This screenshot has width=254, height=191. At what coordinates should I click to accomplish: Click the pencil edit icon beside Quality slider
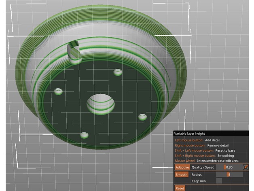246,167
